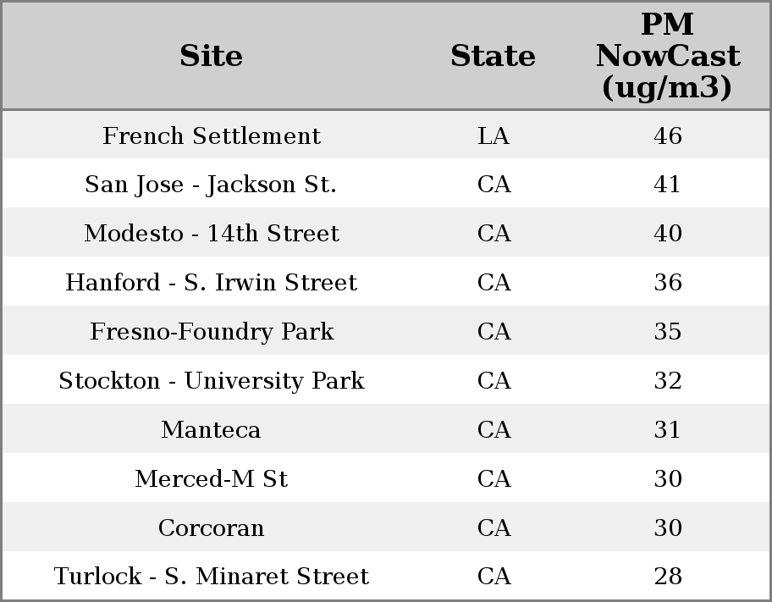Select Turlock - S. Minaret Street cell
Viewport: 772px width, 602px height.
tap(212, 577)
